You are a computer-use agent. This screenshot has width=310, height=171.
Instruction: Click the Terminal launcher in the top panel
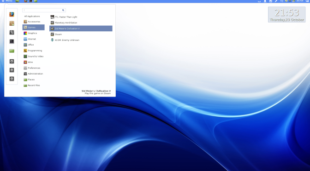[x=30, y=1]
